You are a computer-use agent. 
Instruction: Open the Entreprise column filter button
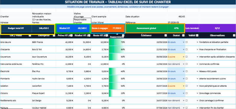(54, 35)
